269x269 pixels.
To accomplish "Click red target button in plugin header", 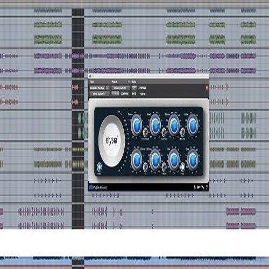I will click(x=207, y=88).
